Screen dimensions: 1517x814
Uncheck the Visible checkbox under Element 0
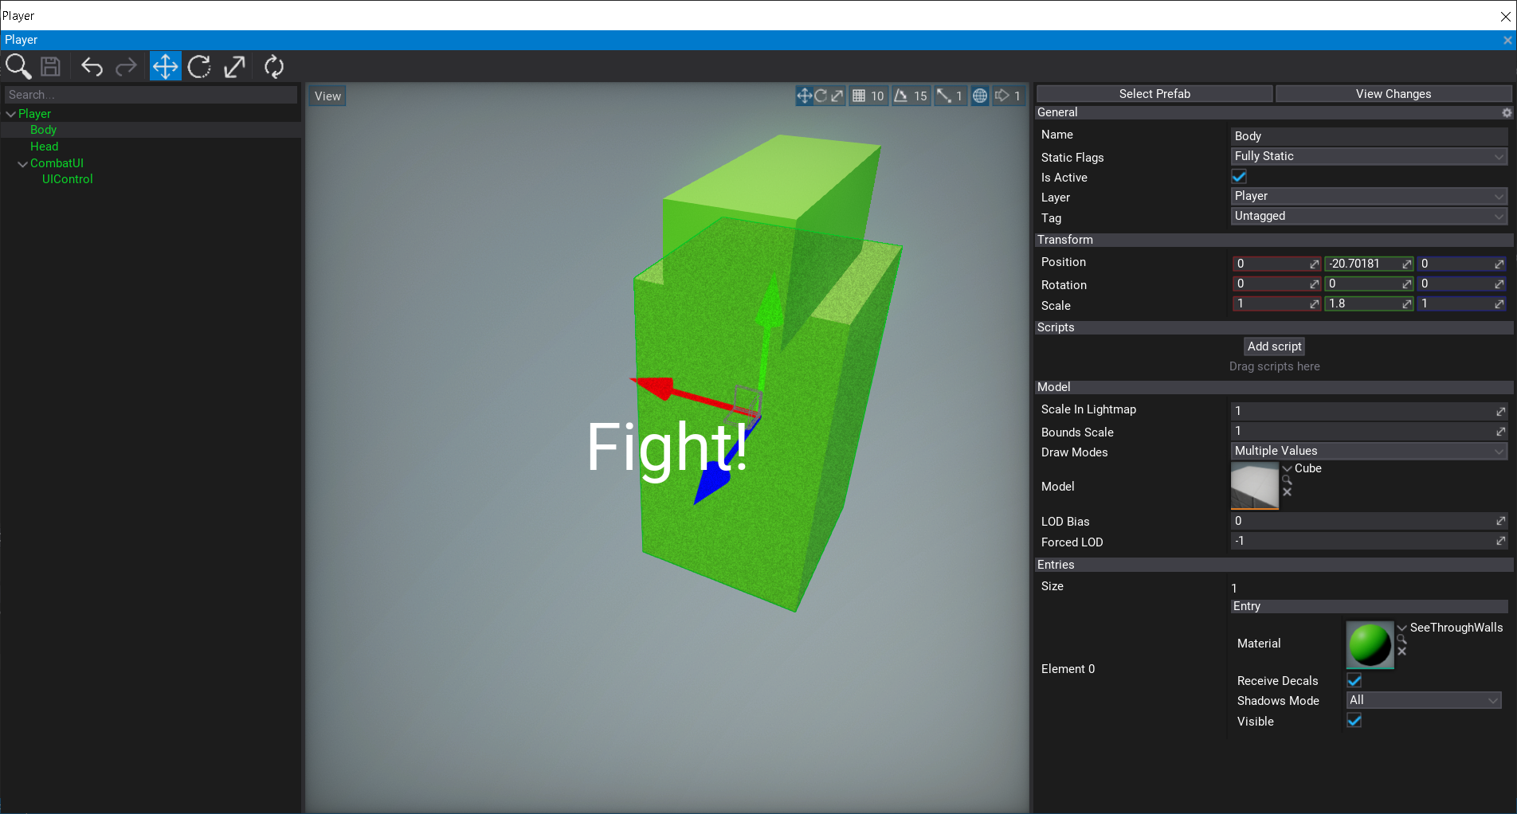[x=1354, y=720]
